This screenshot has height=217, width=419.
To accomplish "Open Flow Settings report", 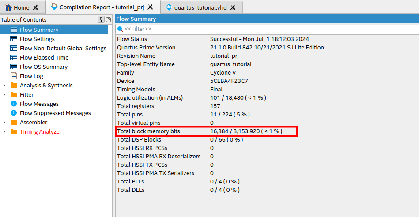I will click(x=37, y=39).
